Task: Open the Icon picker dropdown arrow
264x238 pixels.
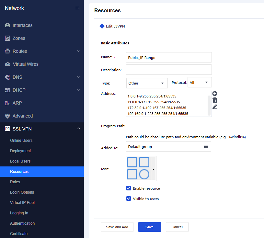Action: tap(154, 169)
